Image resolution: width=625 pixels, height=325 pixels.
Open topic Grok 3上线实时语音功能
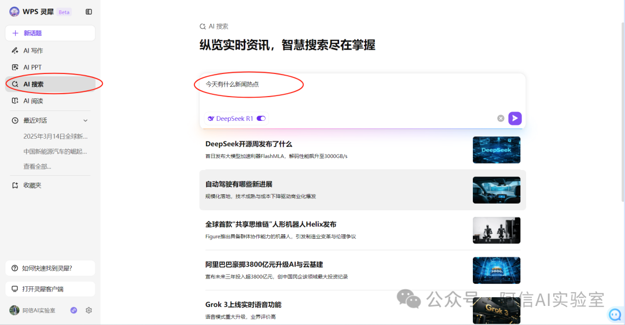[x=243, y=305]
